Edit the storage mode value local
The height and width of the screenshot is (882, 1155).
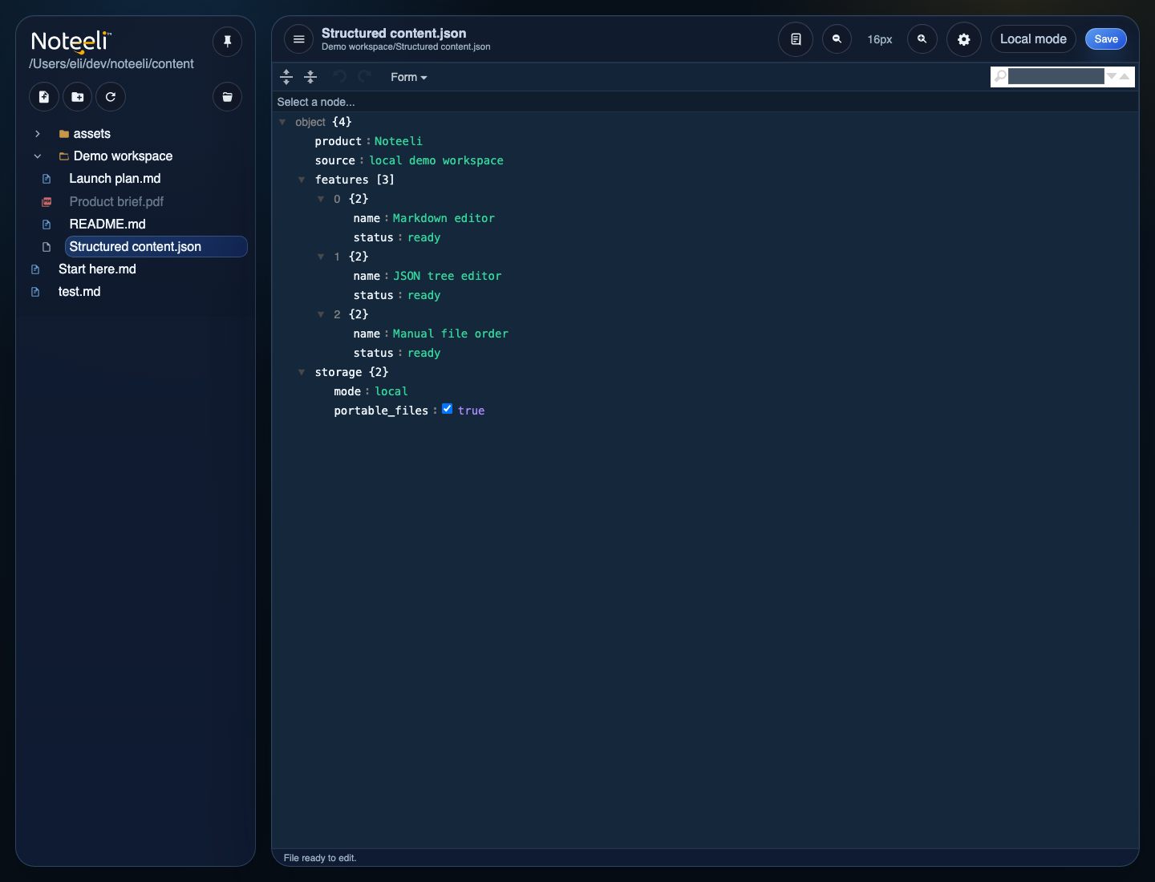tap(391, 391)
